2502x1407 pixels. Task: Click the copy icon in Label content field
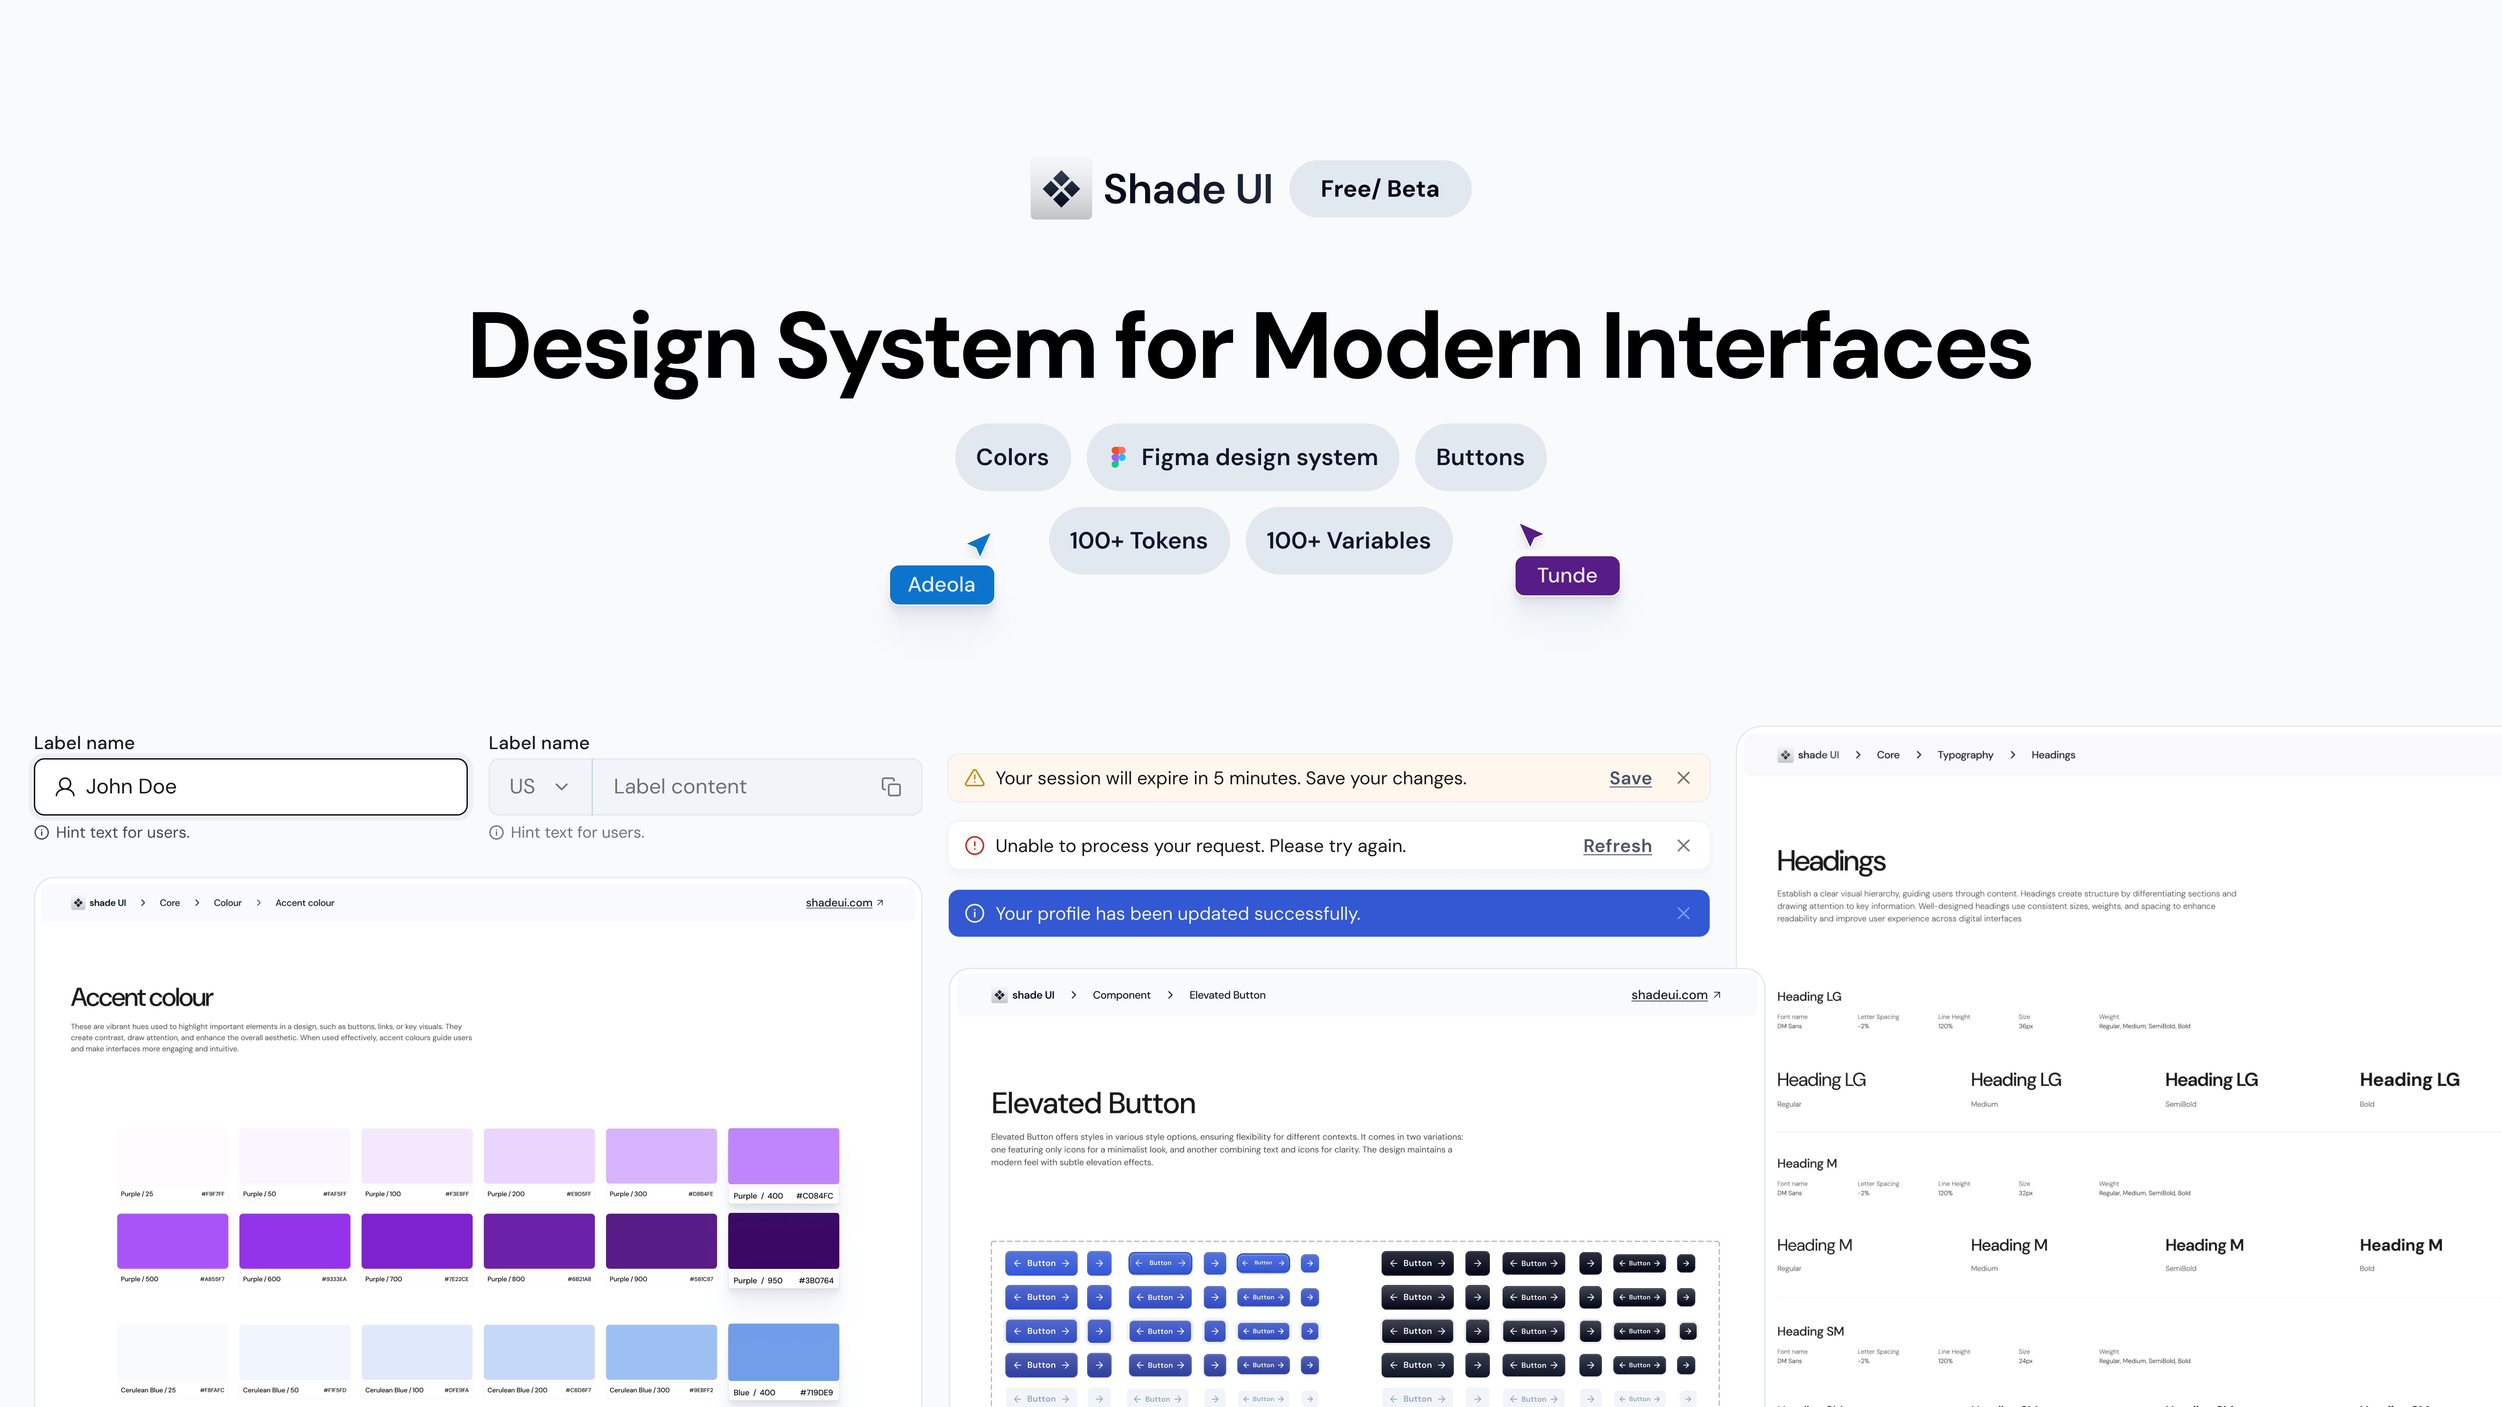click(x=891, y=787)
